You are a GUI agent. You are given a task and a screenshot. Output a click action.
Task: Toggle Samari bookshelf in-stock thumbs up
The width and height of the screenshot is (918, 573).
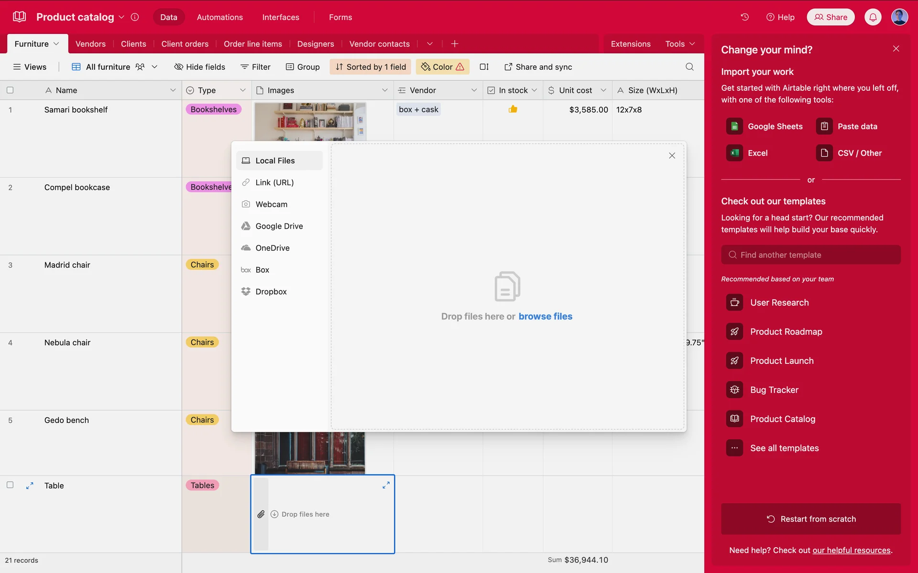coord(513,109)
